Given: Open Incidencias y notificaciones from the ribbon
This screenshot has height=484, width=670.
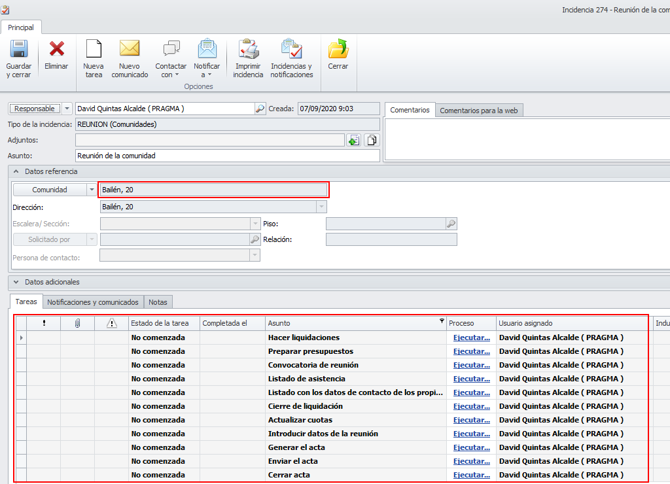Looking at the screenshot, I should pyautogui.click(x=291, y=50).
